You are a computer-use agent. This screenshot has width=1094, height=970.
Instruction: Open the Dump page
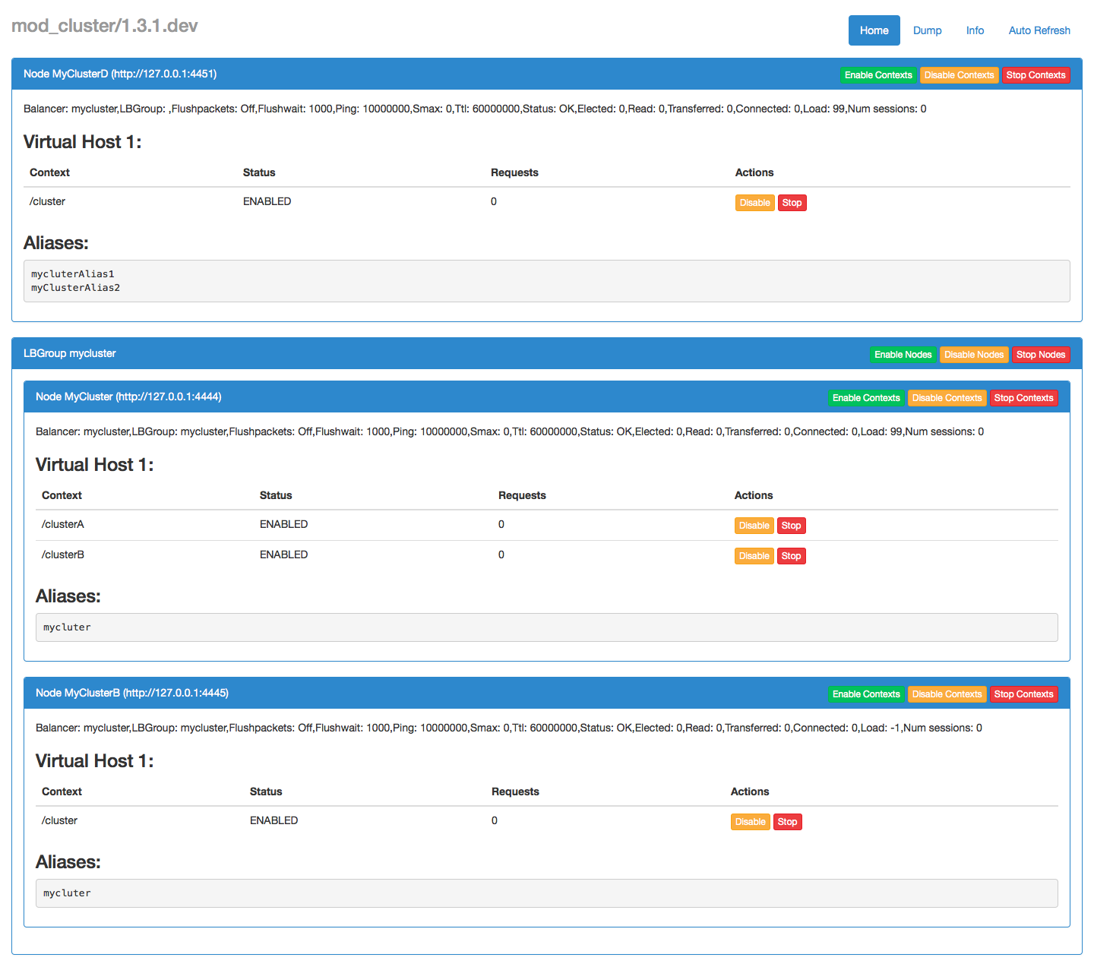[927, 30]
